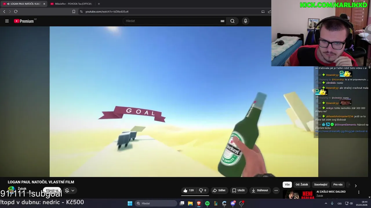
Task: Like the video with thumbs up
Action: (188, 190)
